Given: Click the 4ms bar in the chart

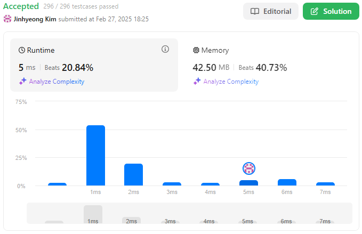Looking at the screenshot, I should (210, 184).
